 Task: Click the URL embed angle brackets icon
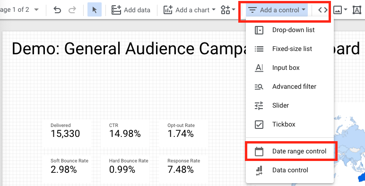[x=323, y=10]
